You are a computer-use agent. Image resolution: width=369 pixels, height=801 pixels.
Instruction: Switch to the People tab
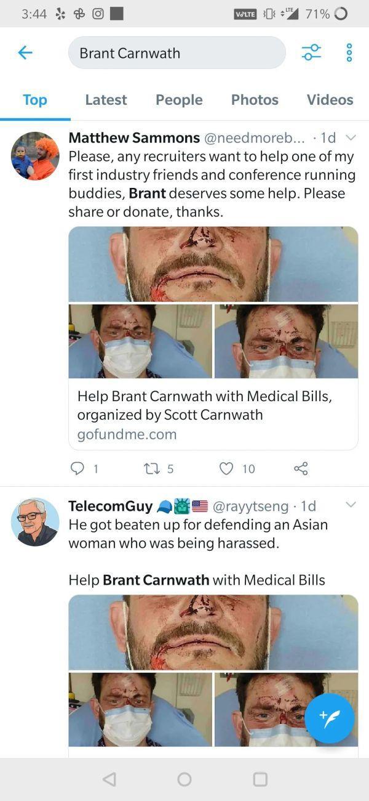coord(179,100)
